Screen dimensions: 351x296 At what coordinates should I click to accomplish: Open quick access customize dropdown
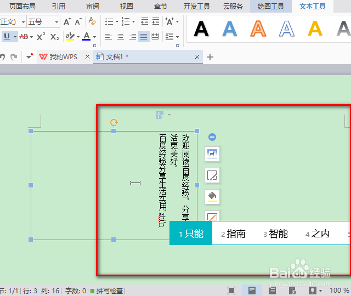pos(29,56)
